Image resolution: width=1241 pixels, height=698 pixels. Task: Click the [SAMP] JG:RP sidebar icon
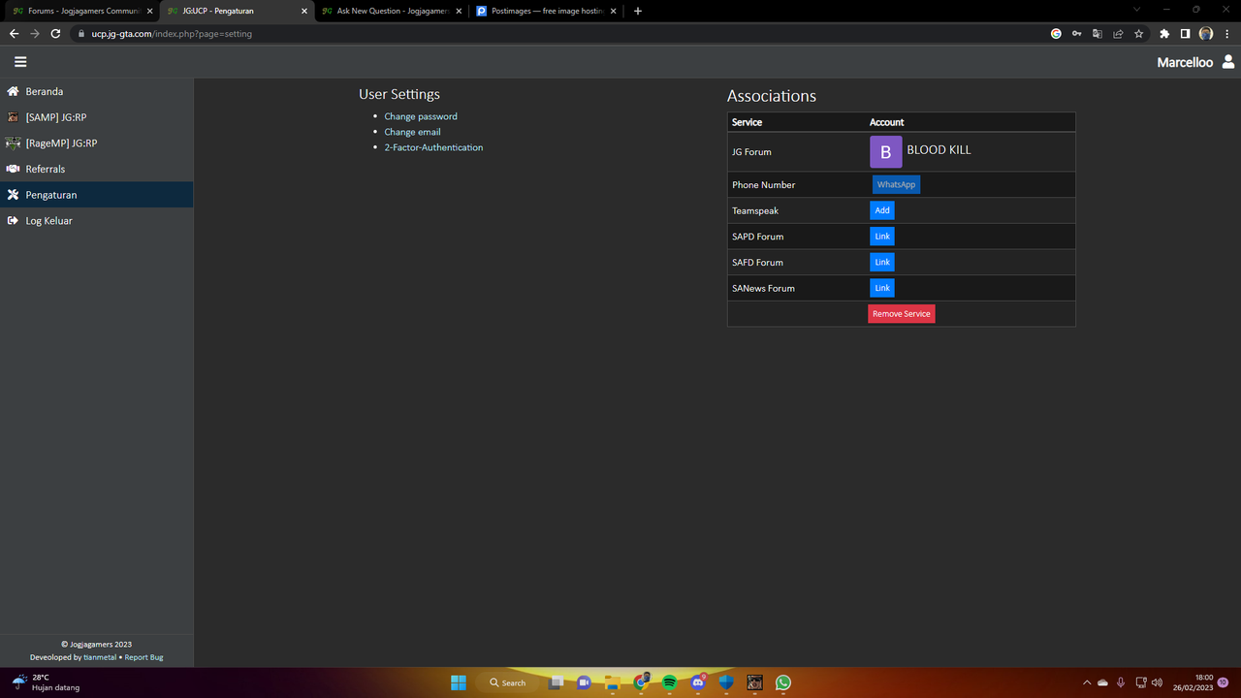point(13,117)
